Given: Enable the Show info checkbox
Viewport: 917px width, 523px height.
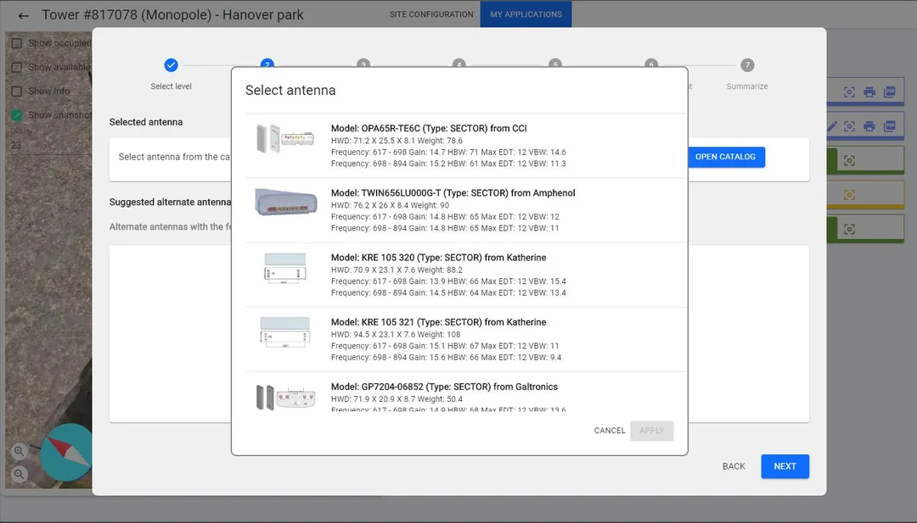Looking at the screenshot, I should click(x=17, y=91).
